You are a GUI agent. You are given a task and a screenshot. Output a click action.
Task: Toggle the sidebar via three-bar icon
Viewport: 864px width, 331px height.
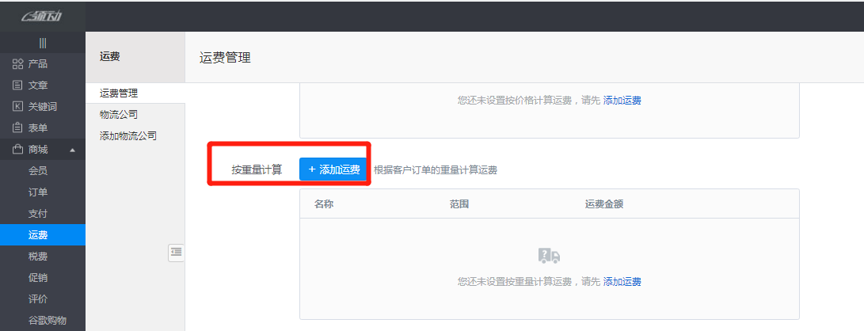click(42, 44)
